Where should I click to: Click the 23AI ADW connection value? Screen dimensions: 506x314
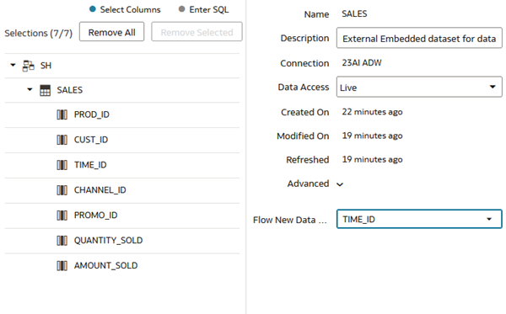362,63
